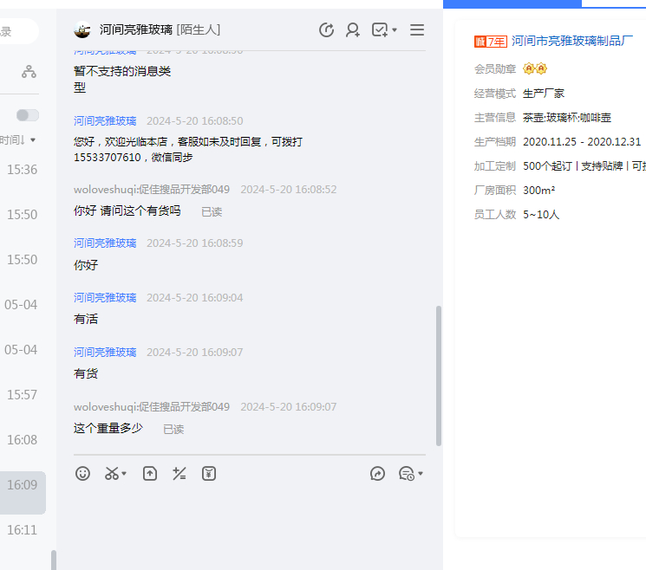Select conversation timestamped 16:08
646x570 pixels.
23,440
